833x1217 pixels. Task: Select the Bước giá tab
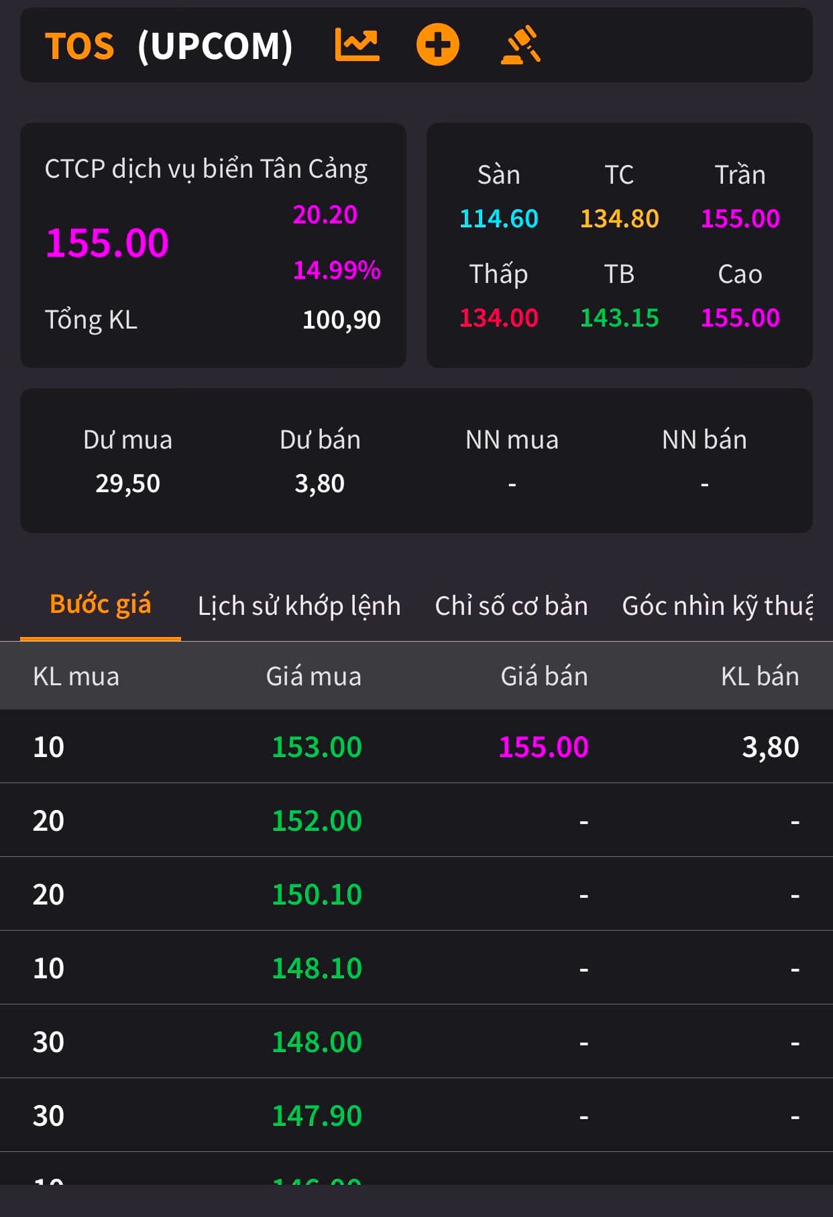101,604
